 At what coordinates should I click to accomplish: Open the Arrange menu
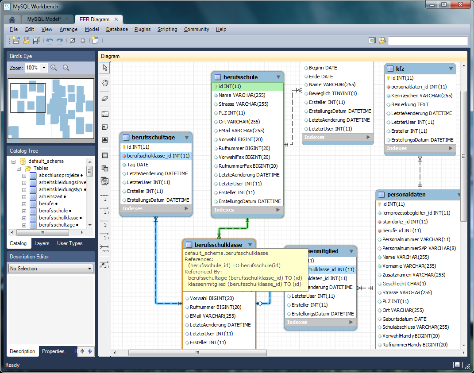coord(68,29)
